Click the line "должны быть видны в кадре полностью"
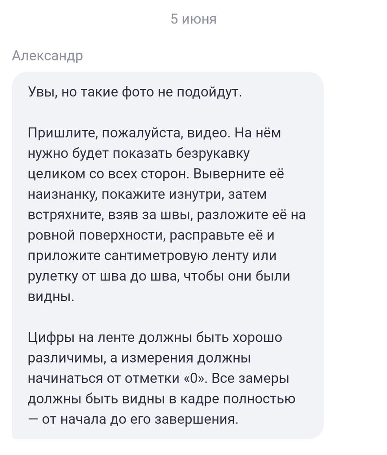Viewport: 387px width, 455px height. [x=161, y=399]
